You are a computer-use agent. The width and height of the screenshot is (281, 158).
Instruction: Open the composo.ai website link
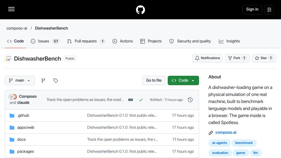coord(226,133)
